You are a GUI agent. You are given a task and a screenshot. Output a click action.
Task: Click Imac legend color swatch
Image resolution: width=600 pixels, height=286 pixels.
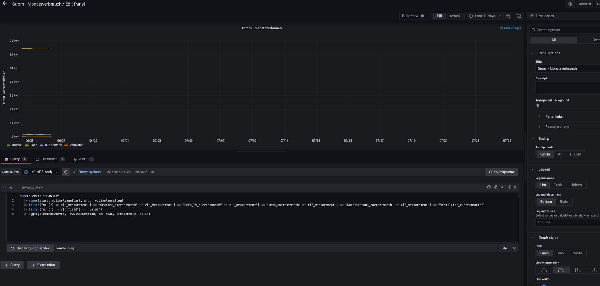point(27,145)
